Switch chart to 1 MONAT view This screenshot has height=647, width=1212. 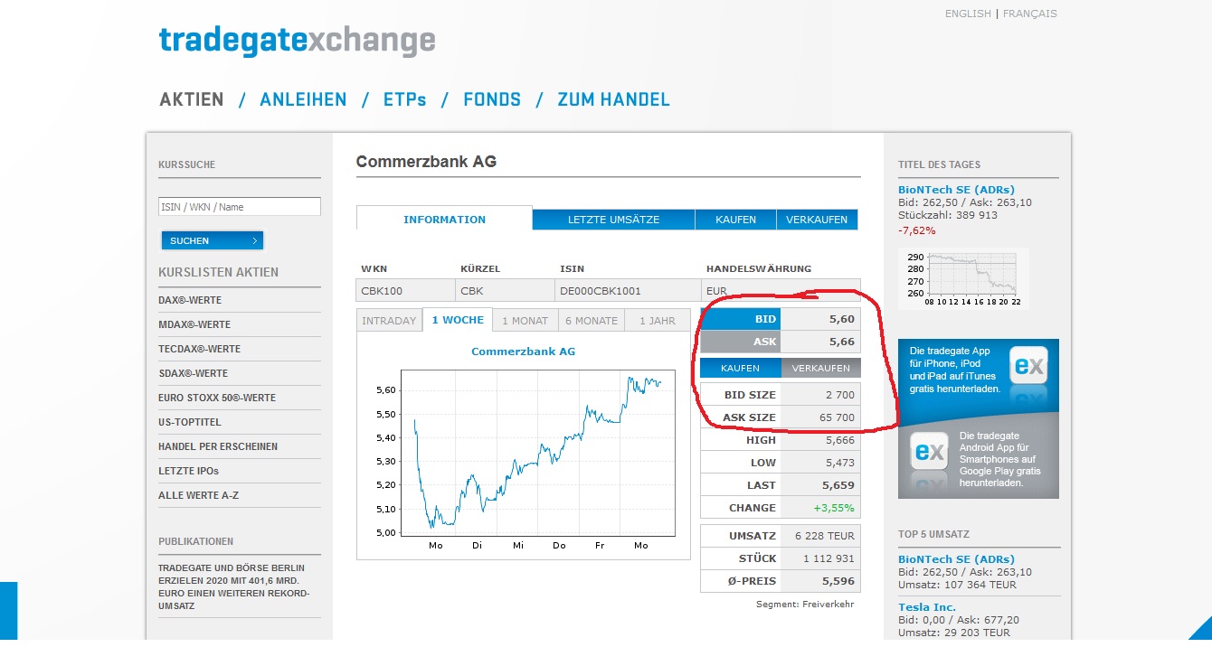point(525,320)
